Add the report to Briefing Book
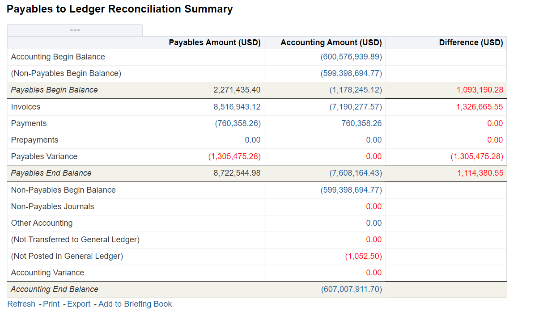The height and width of the screenshot is (312, 539). click(x=135, y=304)
